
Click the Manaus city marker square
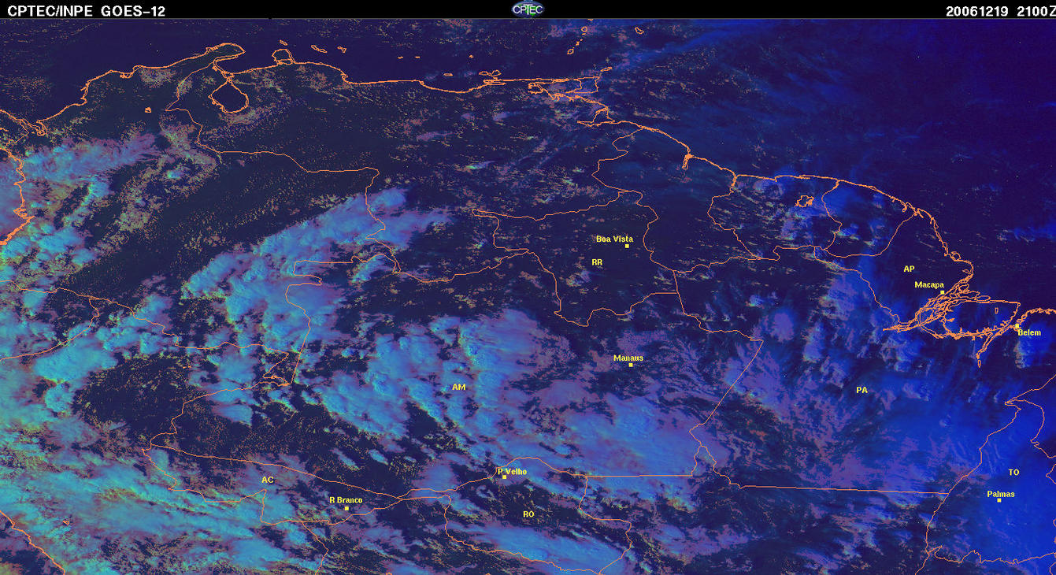pos(630,365)
